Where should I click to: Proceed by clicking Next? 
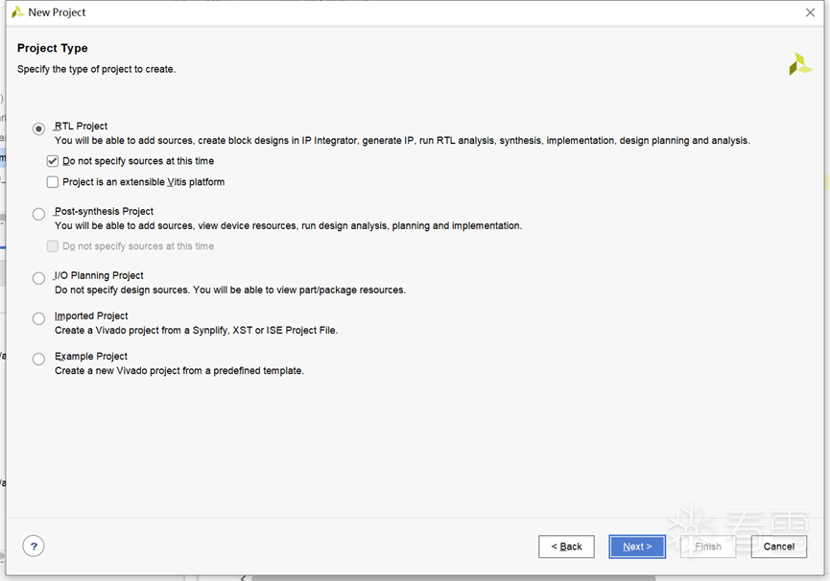click(x=637, y=546)
